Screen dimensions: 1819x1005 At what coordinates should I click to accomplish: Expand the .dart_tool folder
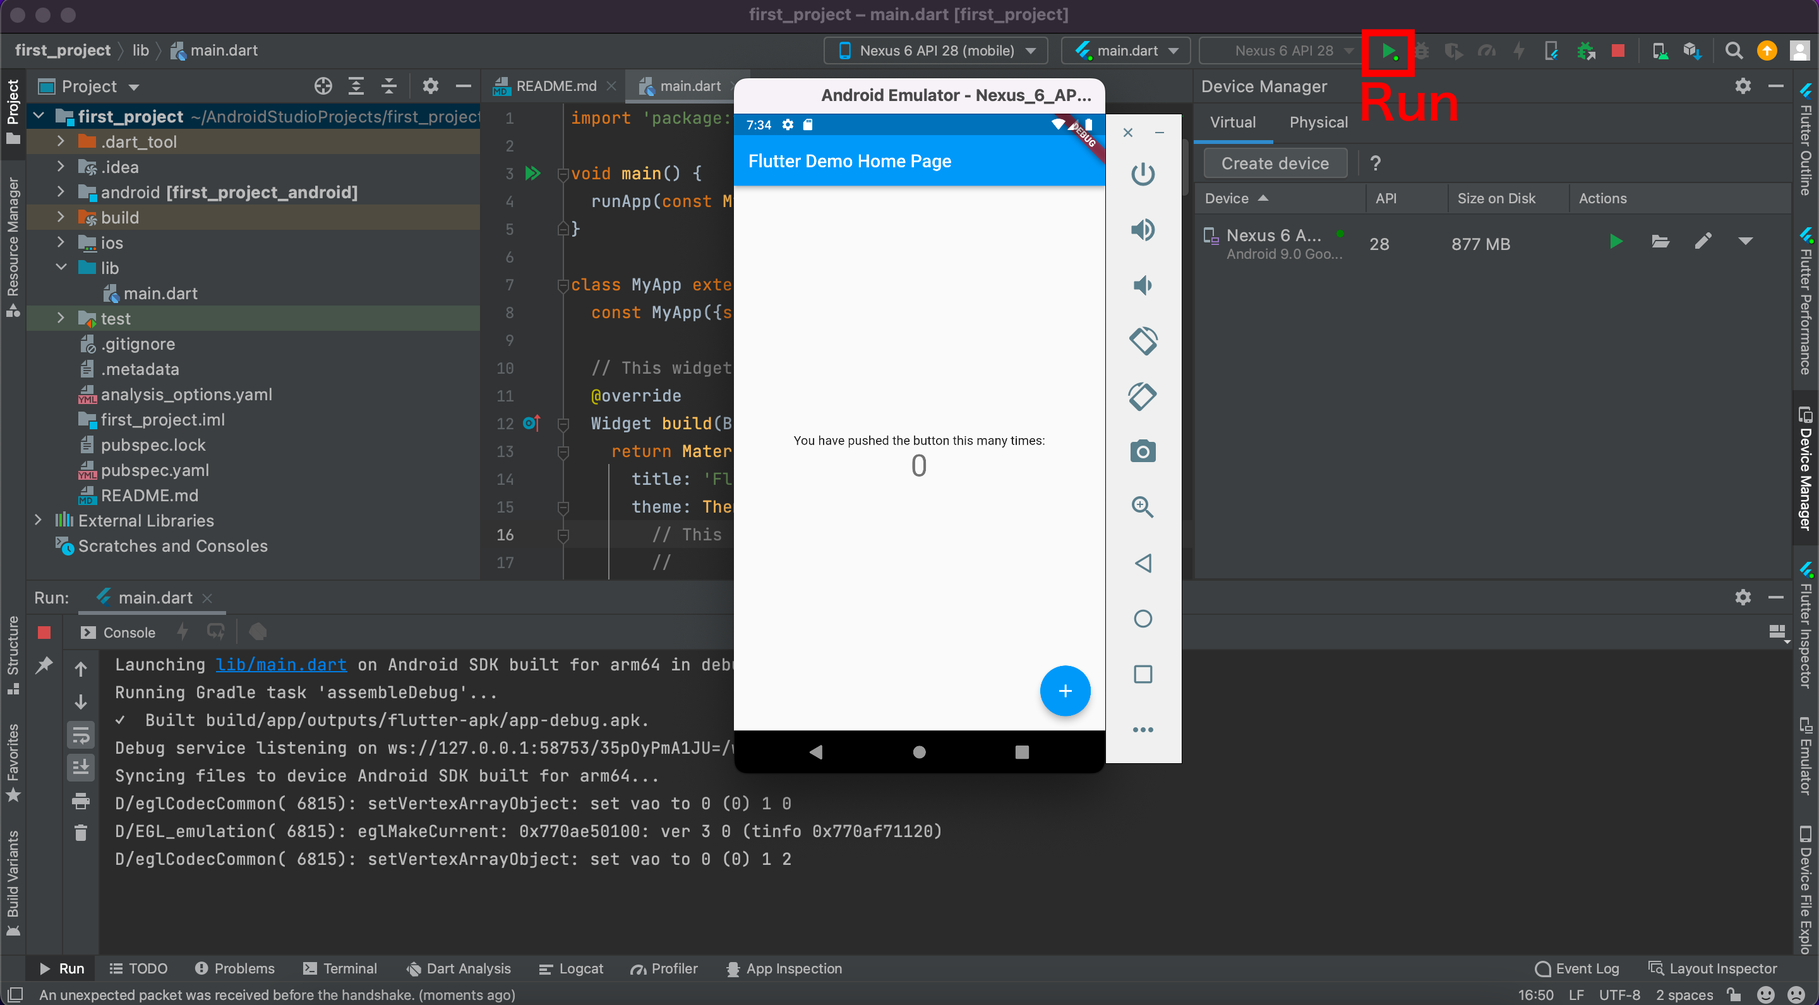61,141
